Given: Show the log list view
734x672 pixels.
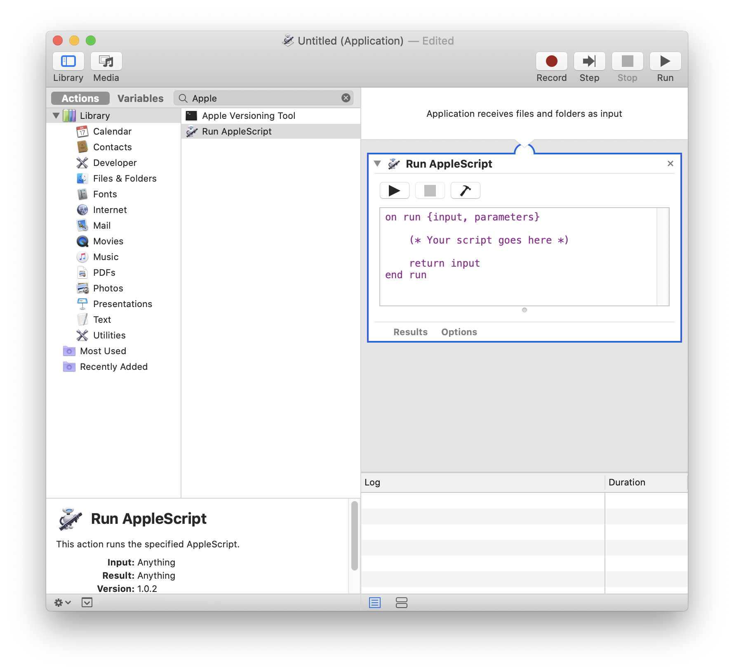Looking at the screenshot, I should pos(375,603).
